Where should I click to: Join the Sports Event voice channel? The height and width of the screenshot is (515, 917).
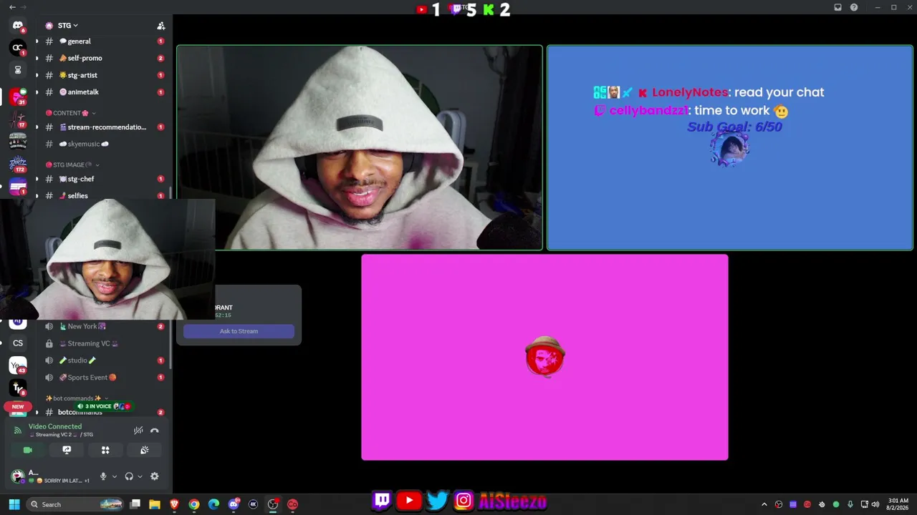pos(103,378)
